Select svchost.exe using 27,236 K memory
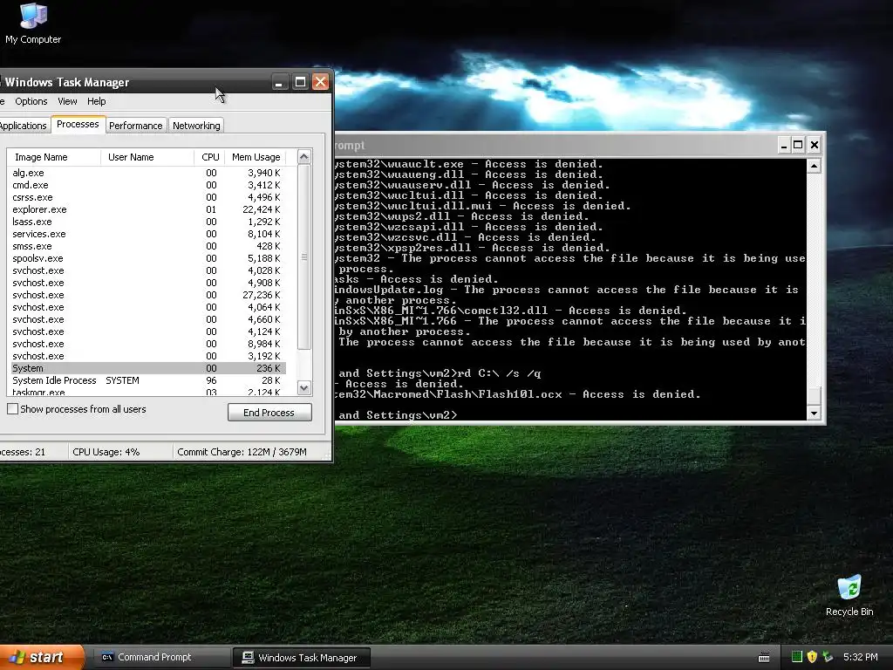This screenshot has height=670, width=893. point(148,295)
